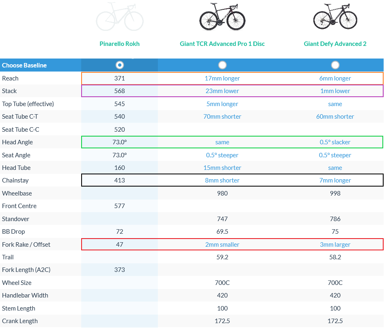Viewport: 384px width, 328px height.
Task: Click fork length value 373
Action: coord(119,270)
